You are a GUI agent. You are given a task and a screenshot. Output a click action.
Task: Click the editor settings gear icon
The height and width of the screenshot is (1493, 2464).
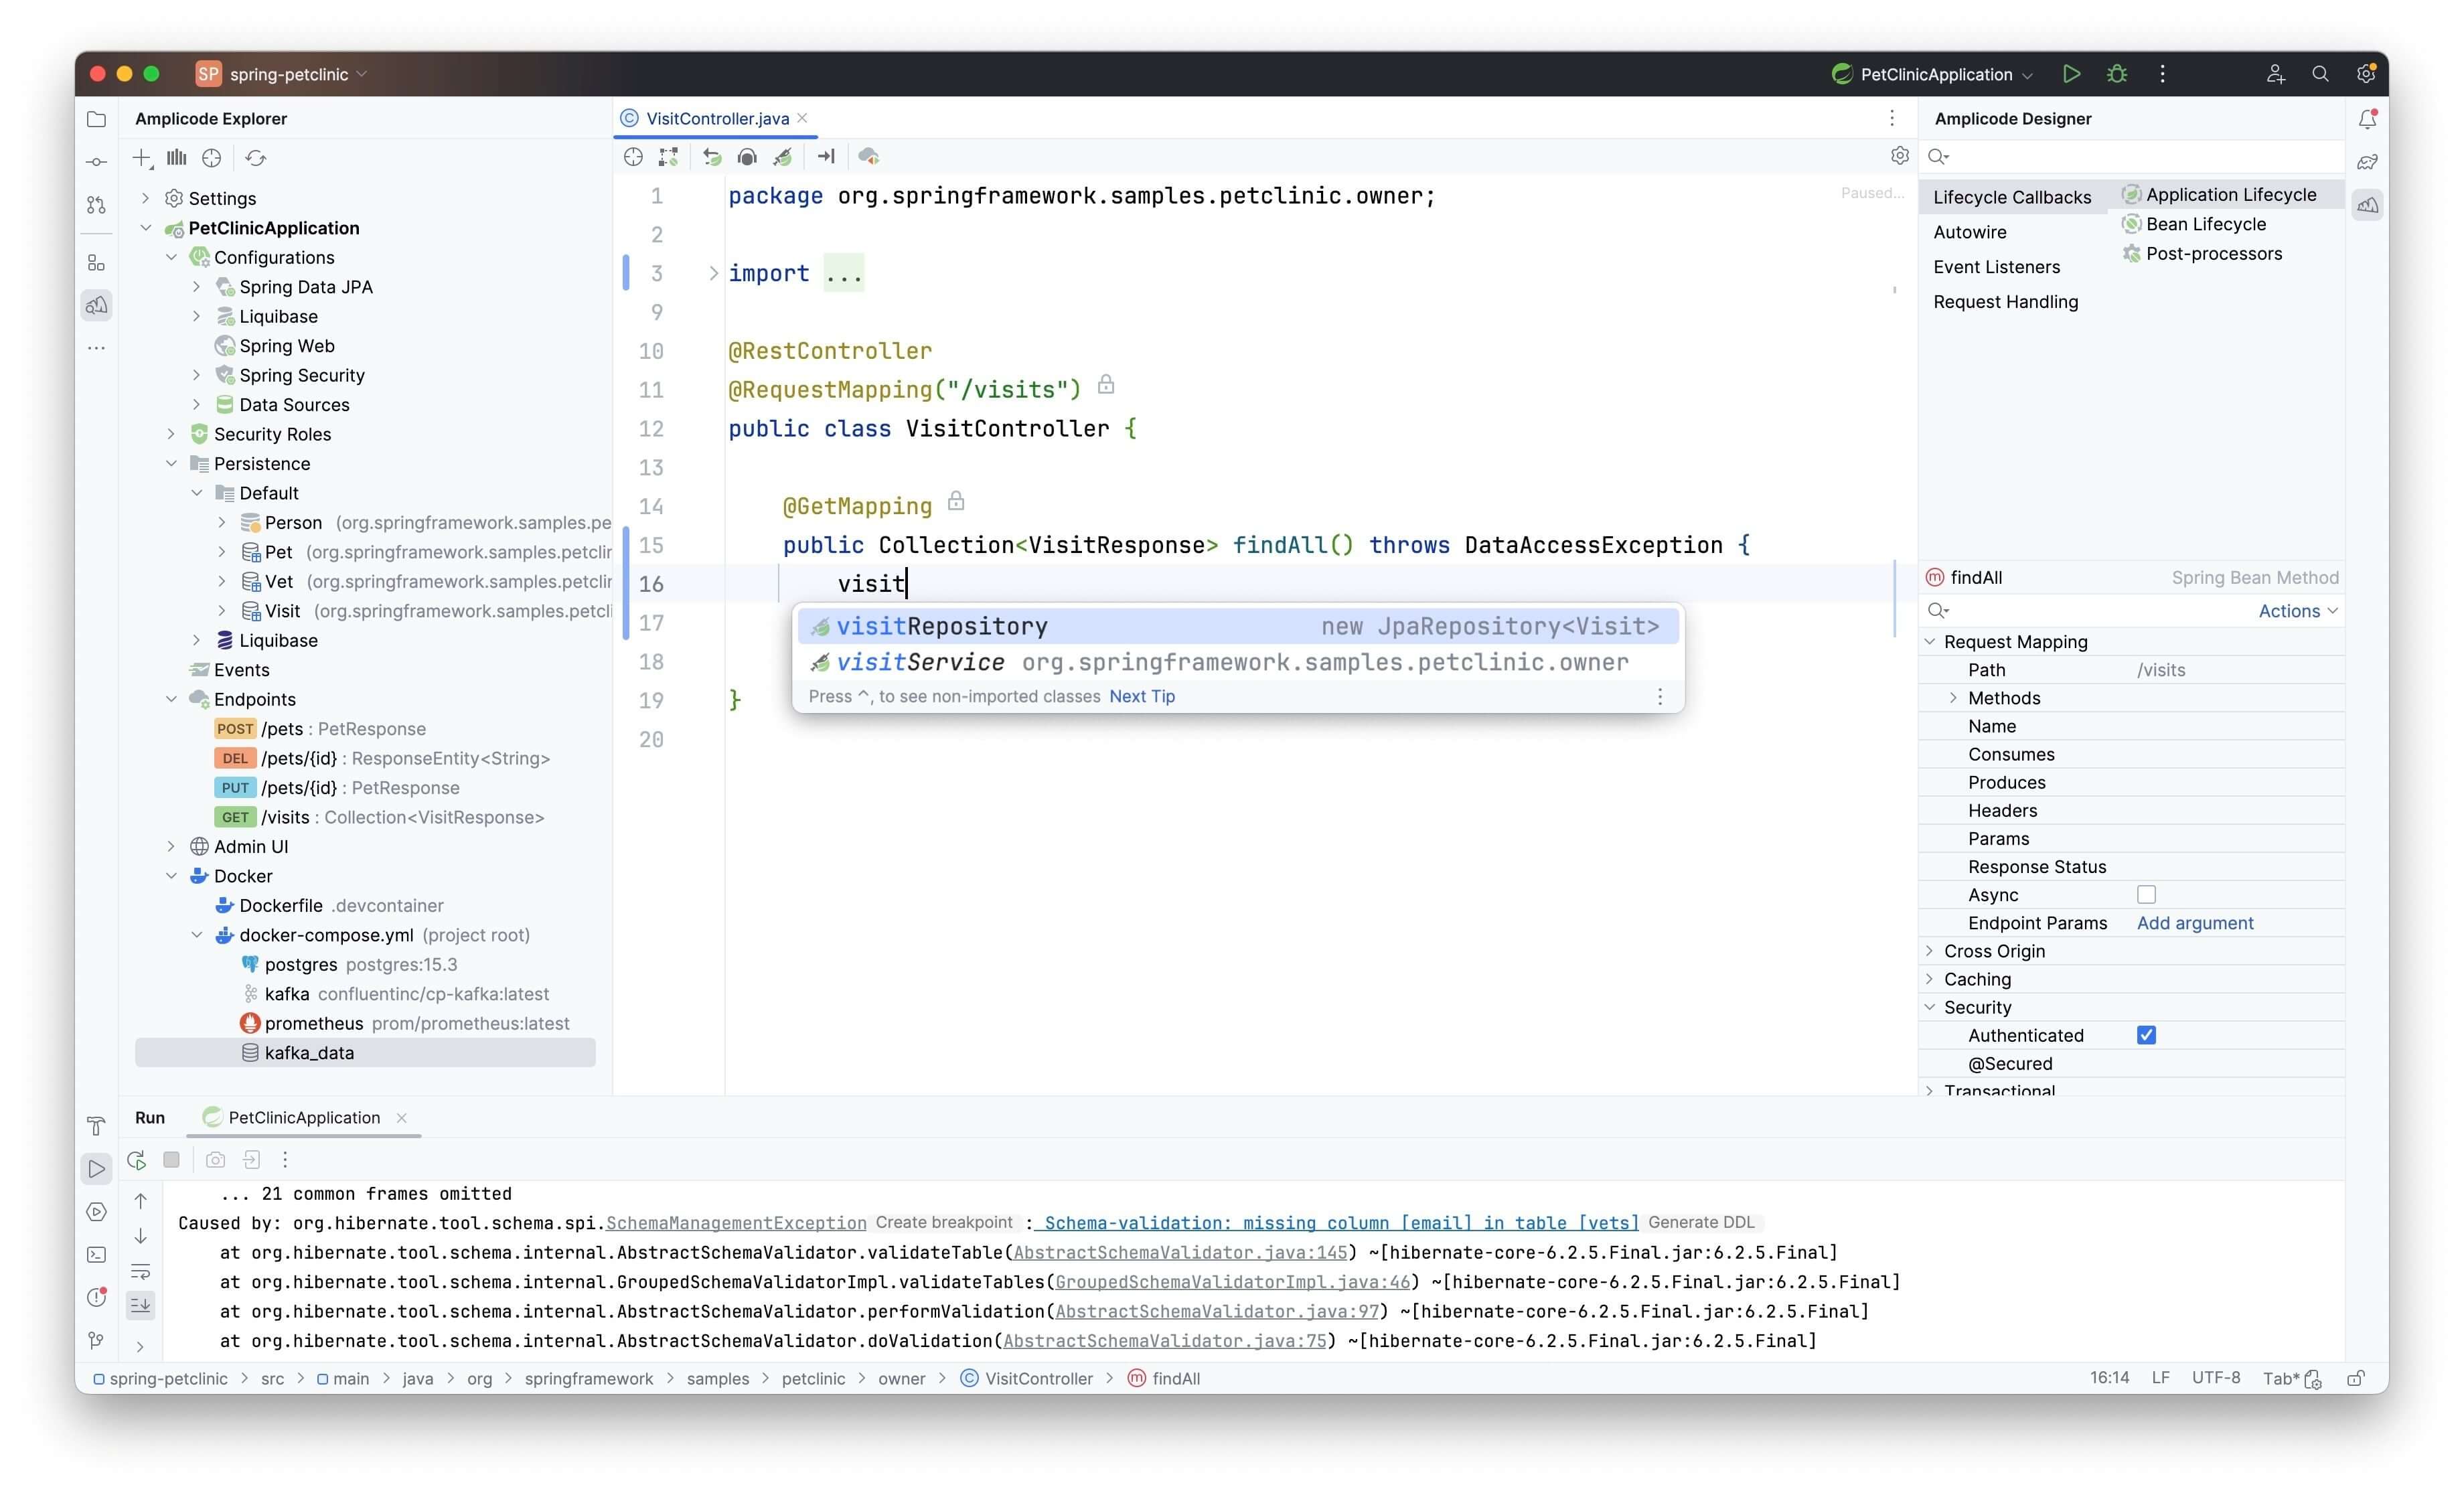pyautogui.click(x=1899, y=156)
